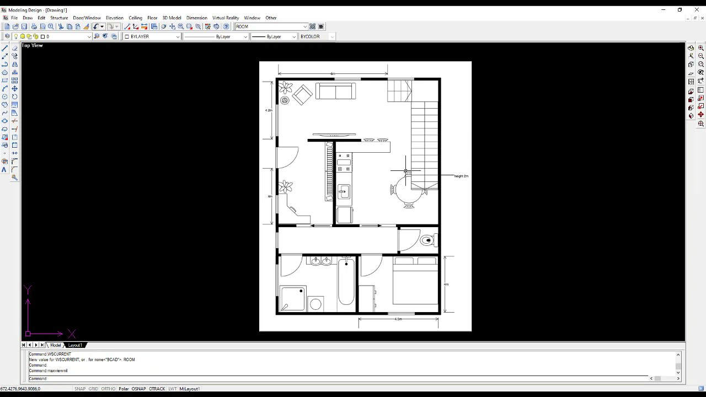Toggle OTRACK in status bar
The image size is (706, 397).
(x=157, y=389)
